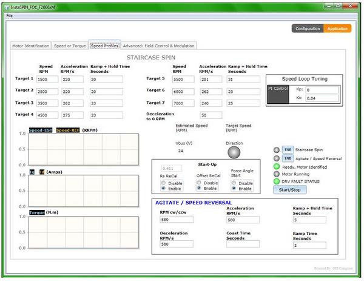Image resolution: width=364 pixels, height=281 pixels.
Task: Click the Target 3 Acceleration field showing 262
Action: coord(72,103)
